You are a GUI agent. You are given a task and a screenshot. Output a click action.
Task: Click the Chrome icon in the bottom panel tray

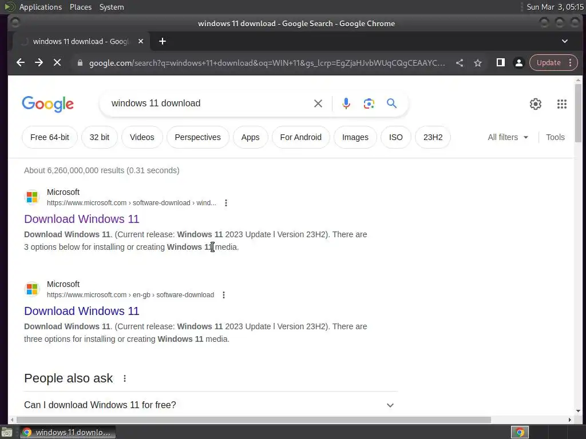click(x=520, y=432)
